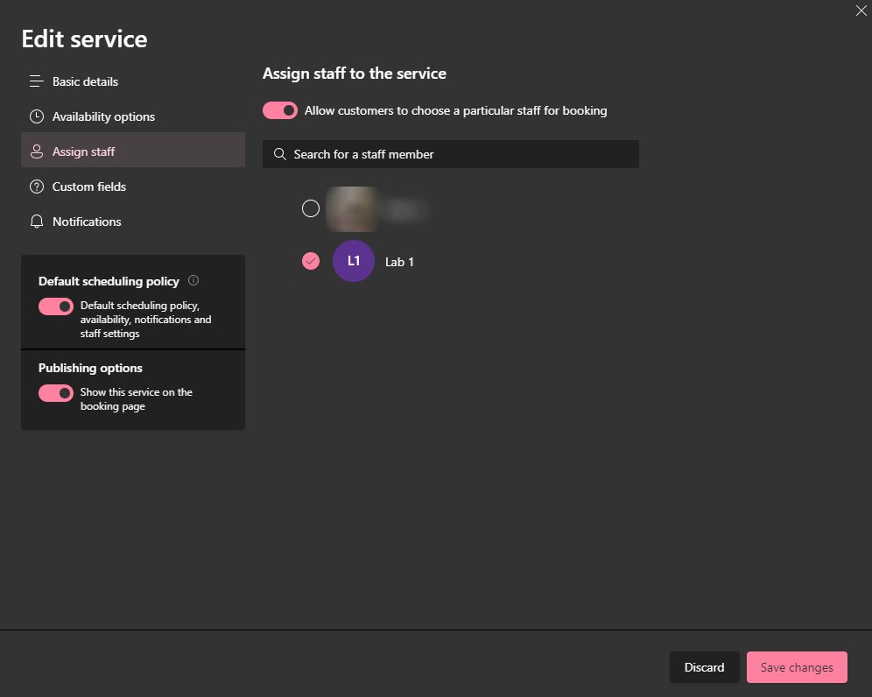Click the magnifier icon in the staff search bar
Viewport: 872px width, 697px height.
[279, 154]
